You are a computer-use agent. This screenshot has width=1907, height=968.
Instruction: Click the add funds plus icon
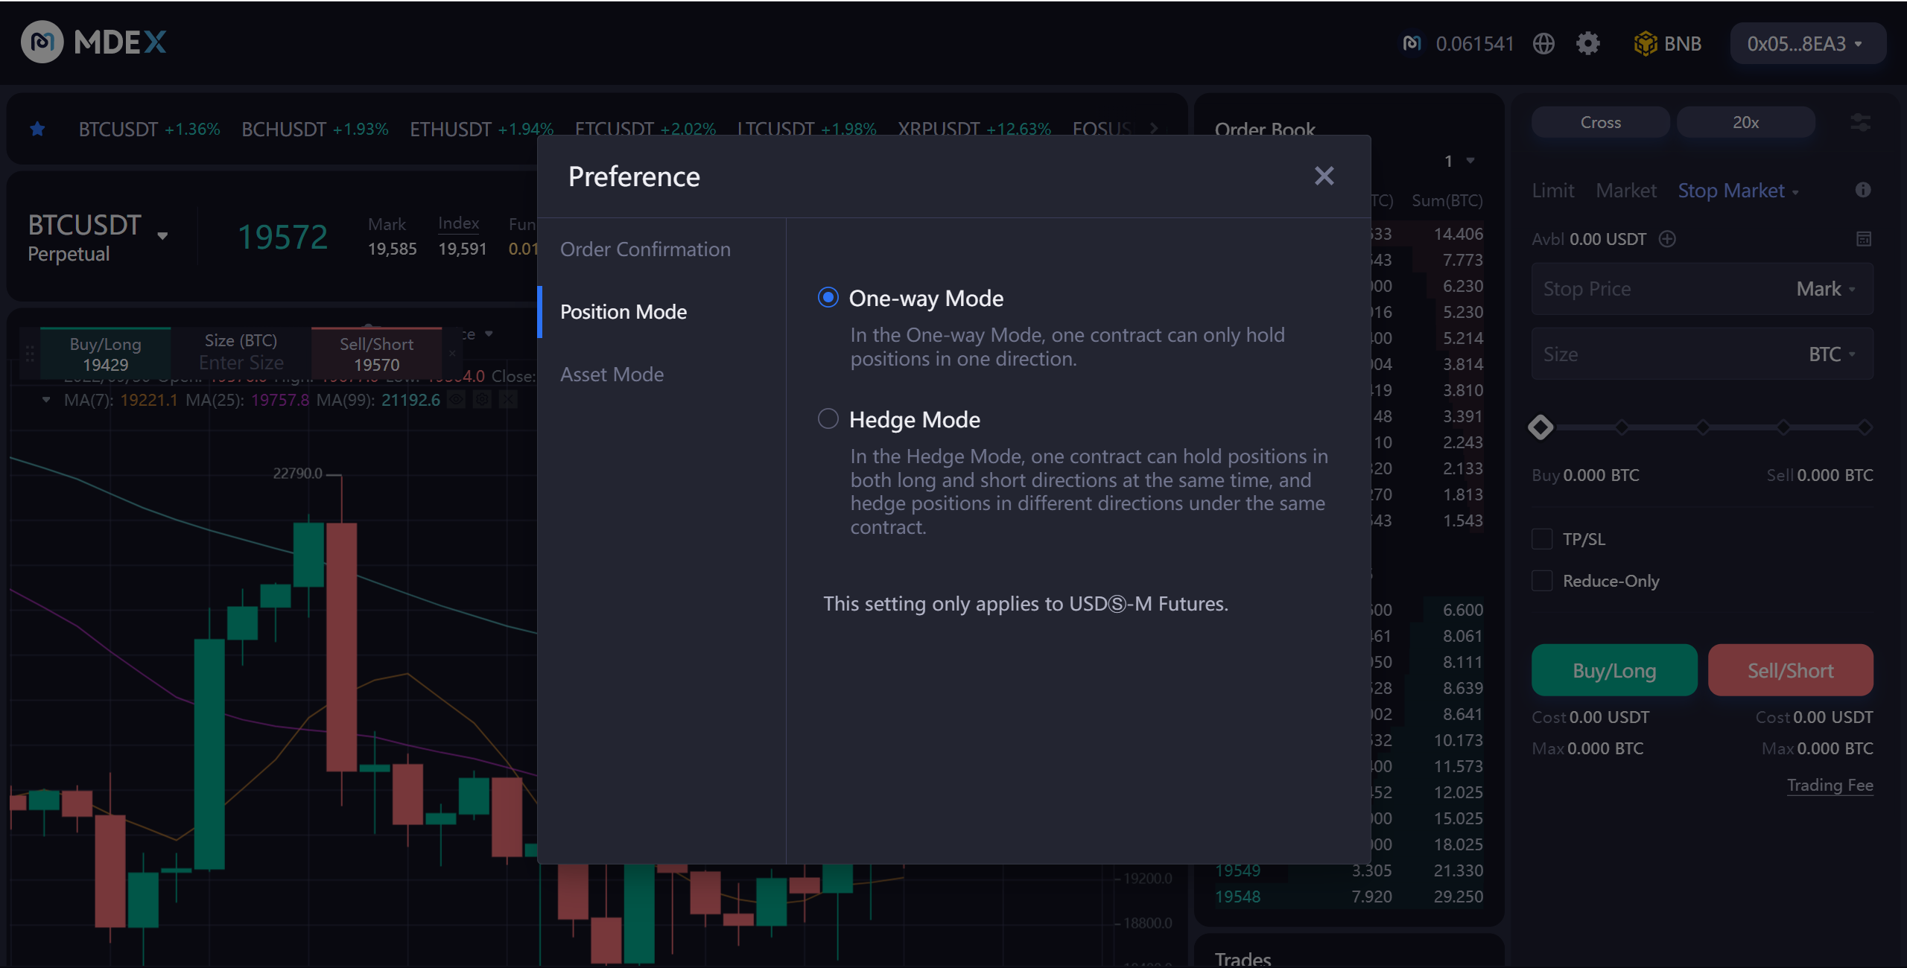pos(1667,239)
